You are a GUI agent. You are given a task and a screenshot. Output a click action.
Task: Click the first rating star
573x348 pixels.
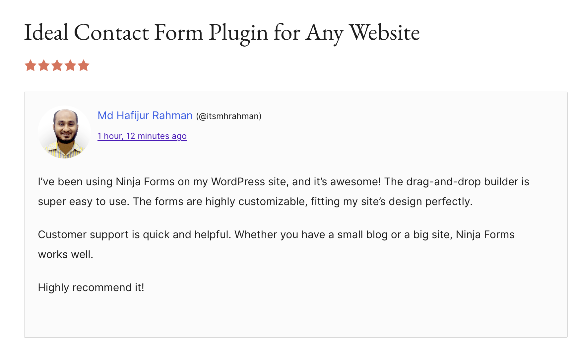[x=31, y=65]
